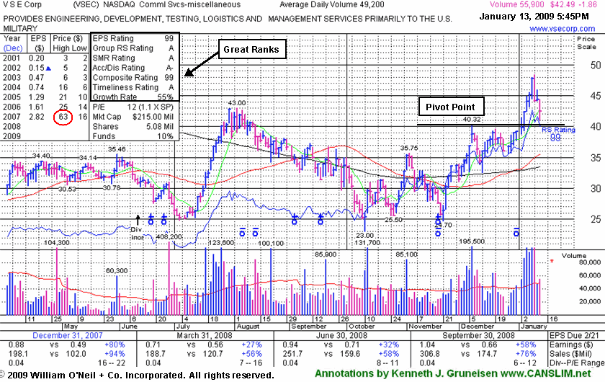Select the November month label on the timeline
The width and height of the screenshot is (605, 382).
click(x=425, y=327)
